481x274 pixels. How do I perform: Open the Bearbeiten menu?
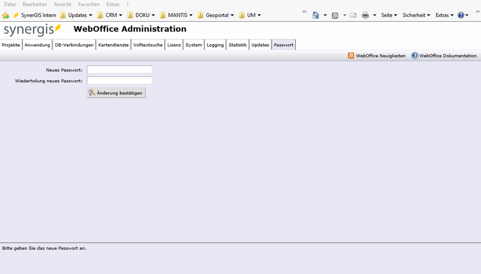[35, 4]
